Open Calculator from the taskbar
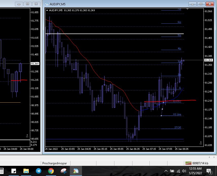 tap(1, 171)
